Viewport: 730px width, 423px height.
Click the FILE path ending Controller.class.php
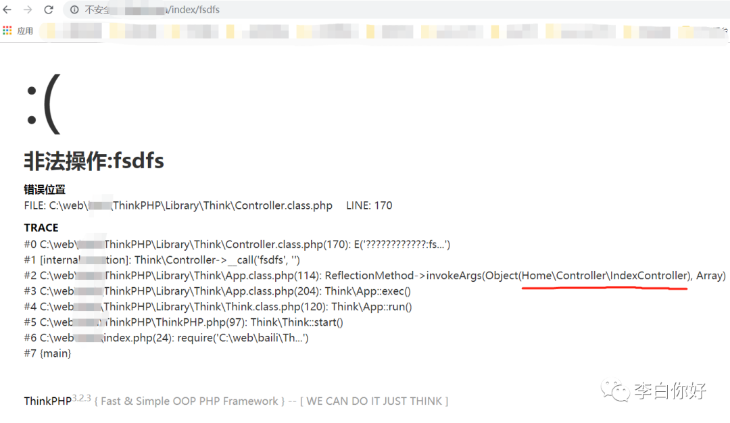click(178, 205)
